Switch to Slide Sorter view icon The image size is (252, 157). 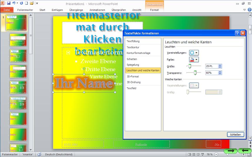coord(194,154)
